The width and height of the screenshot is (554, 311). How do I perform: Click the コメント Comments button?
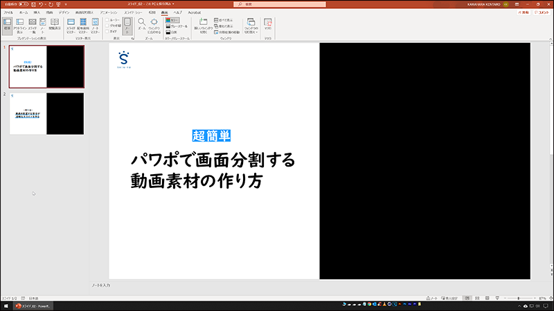(542, 12)
